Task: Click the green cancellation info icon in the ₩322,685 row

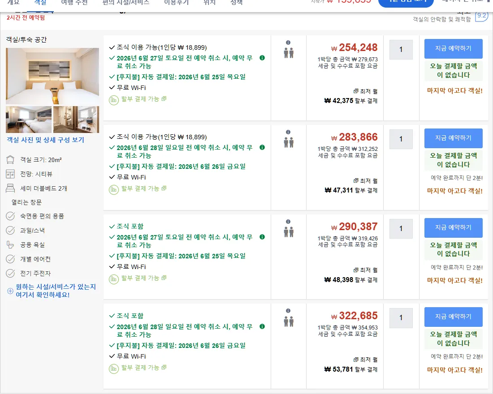Action: tap(262, 326)
